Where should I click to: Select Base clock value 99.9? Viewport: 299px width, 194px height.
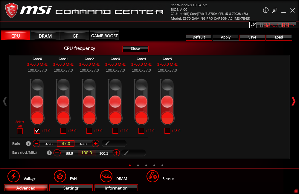coord(70,153)
